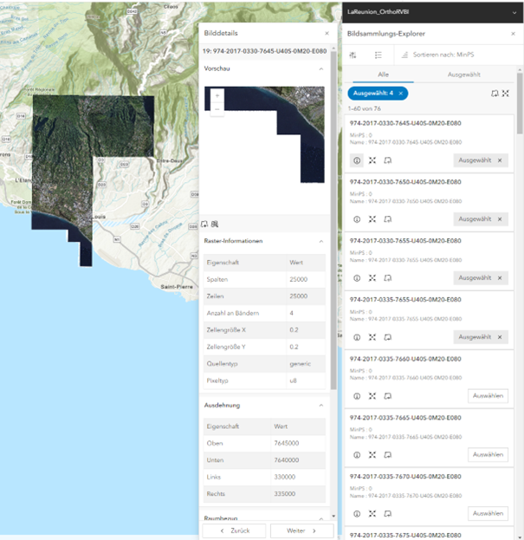Zoom to image 974-2017-0335-7655
Image resolution: width=524 pixels, height=540 pixels.
[372, 337]
